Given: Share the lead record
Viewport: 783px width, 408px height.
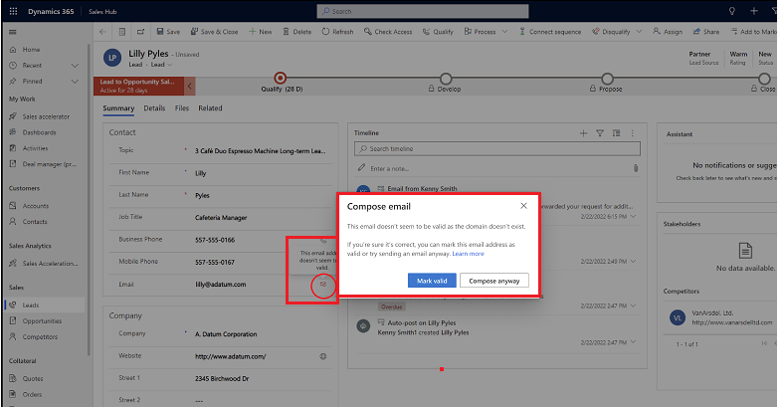Looking at the screenshot, I should point(706,32).
